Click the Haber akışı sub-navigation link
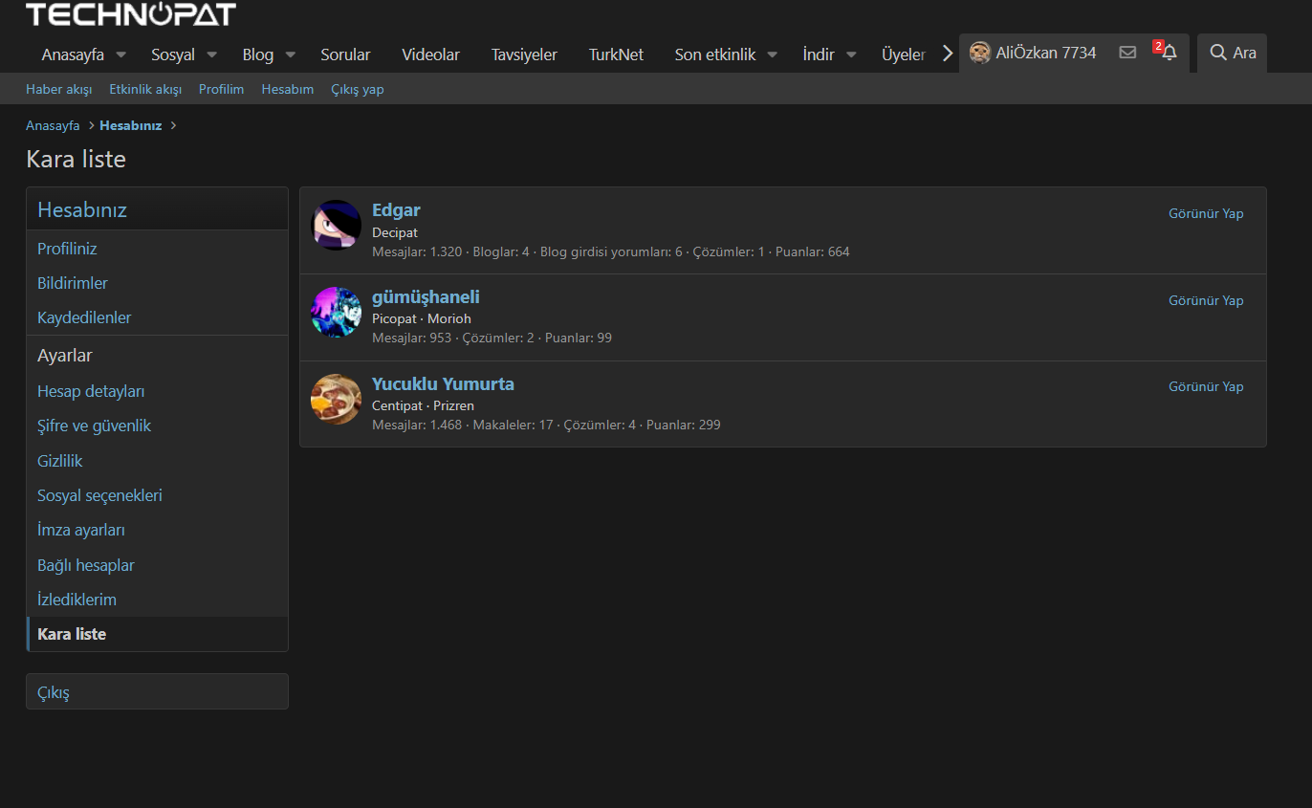 click(58, 89)
